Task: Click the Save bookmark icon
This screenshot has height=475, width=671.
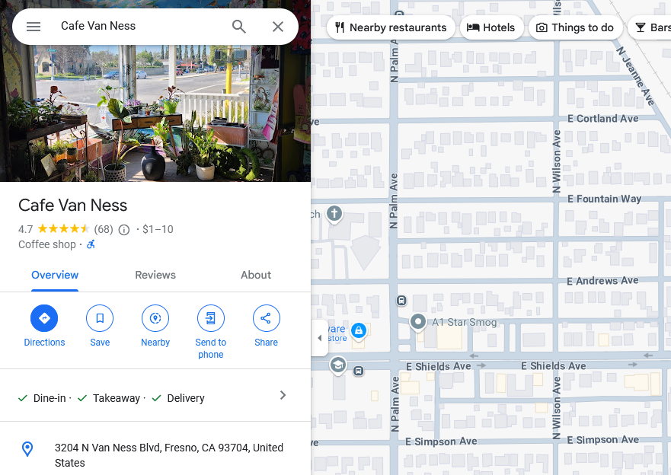Action: pos(100,318)
